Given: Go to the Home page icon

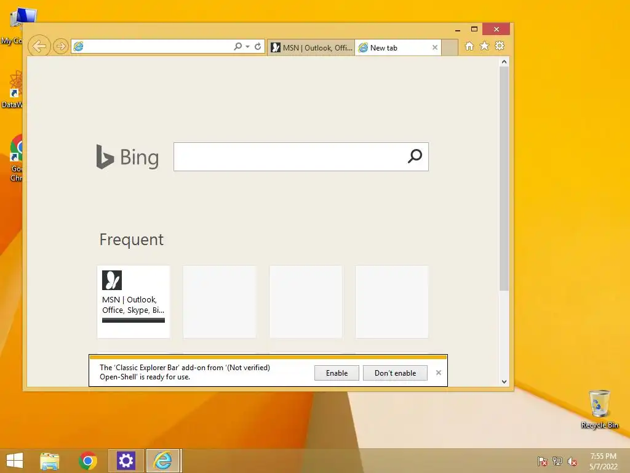Looking at the screenshot, I should pos(469,46).
